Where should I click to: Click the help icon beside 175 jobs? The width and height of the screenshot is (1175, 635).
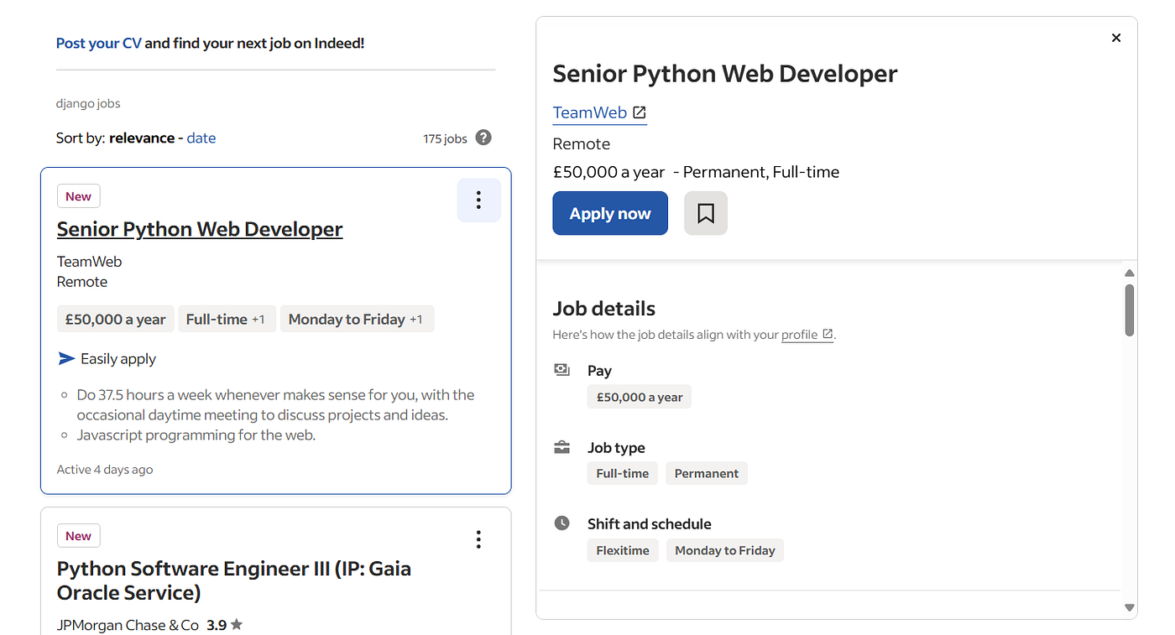483,138
